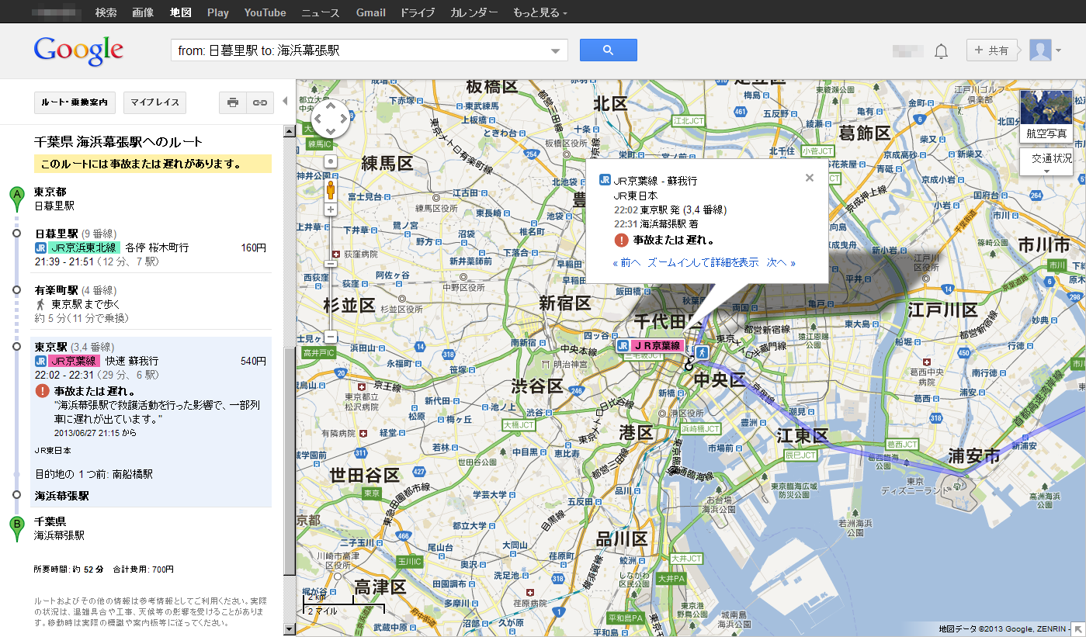Click the map zoom out minus button
Viewport: 1086px width, 637px height.
pyautogui.click(x=331, y=337)
